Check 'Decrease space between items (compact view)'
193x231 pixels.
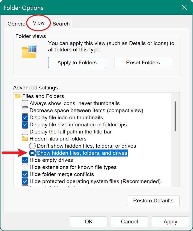coord(25,110)
